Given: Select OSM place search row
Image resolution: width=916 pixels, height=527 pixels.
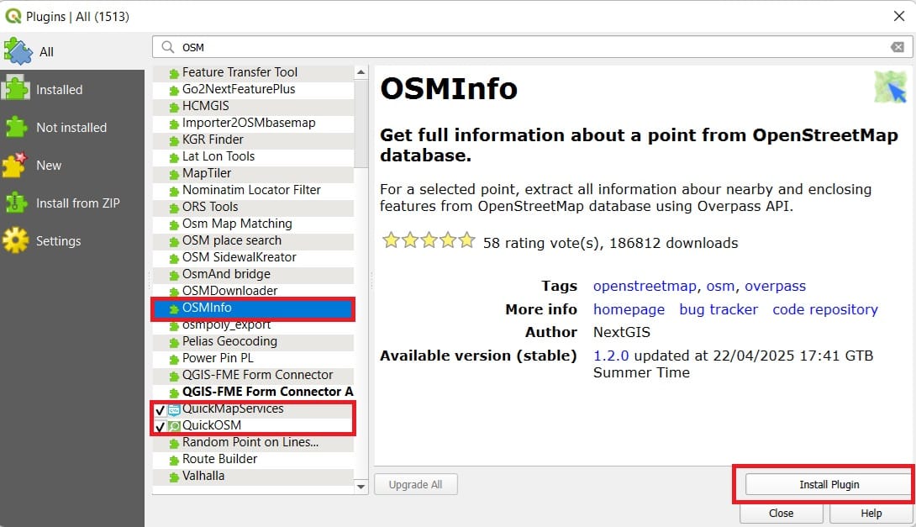Looking at the screenshot, I should click(253, 240).
